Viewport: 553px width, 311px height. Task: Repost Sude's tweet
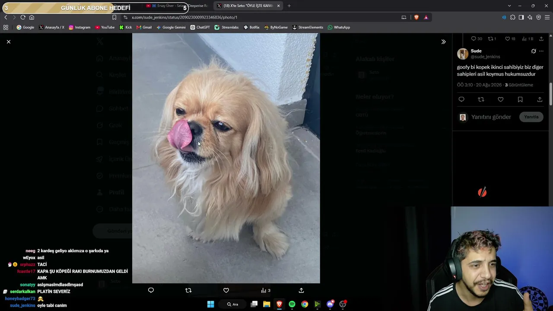[481, 99]
